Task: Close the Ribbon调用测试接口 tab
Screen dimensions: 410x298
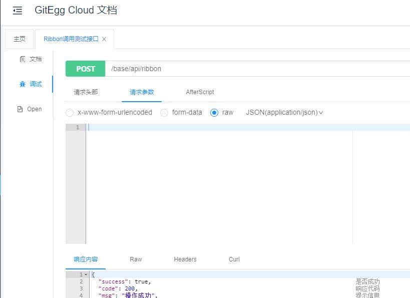Action: 104,39
